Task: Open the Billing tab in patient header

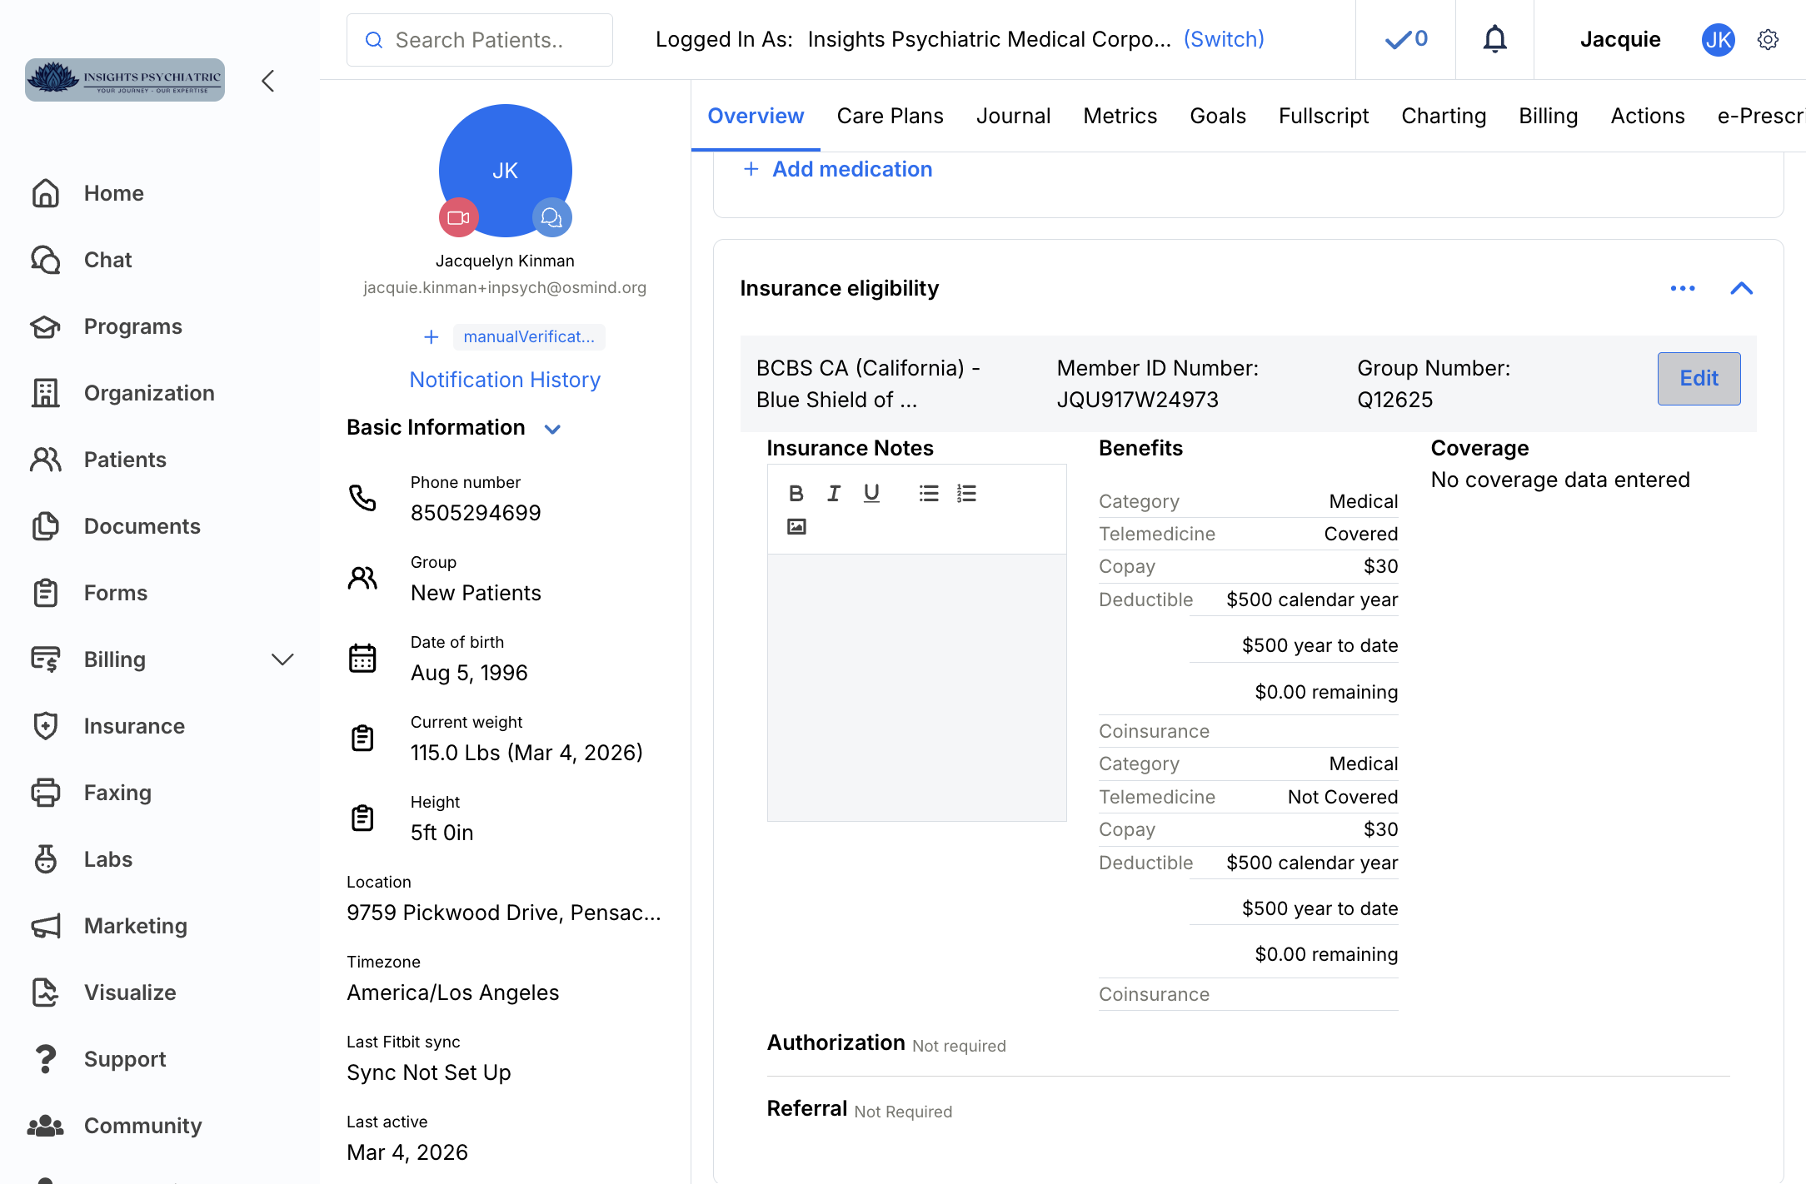Action: [1548, 116]
